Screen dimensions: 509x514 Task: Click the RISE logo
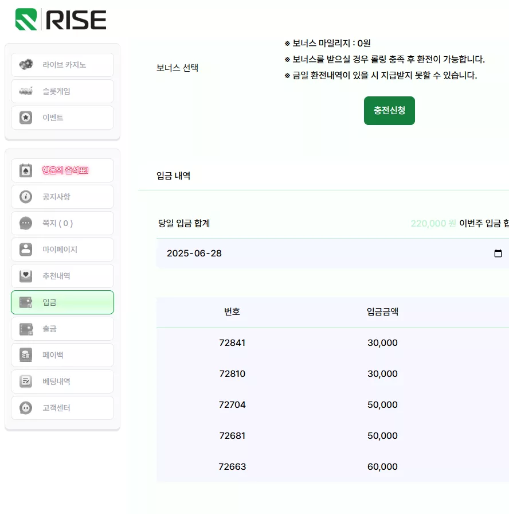61,20
